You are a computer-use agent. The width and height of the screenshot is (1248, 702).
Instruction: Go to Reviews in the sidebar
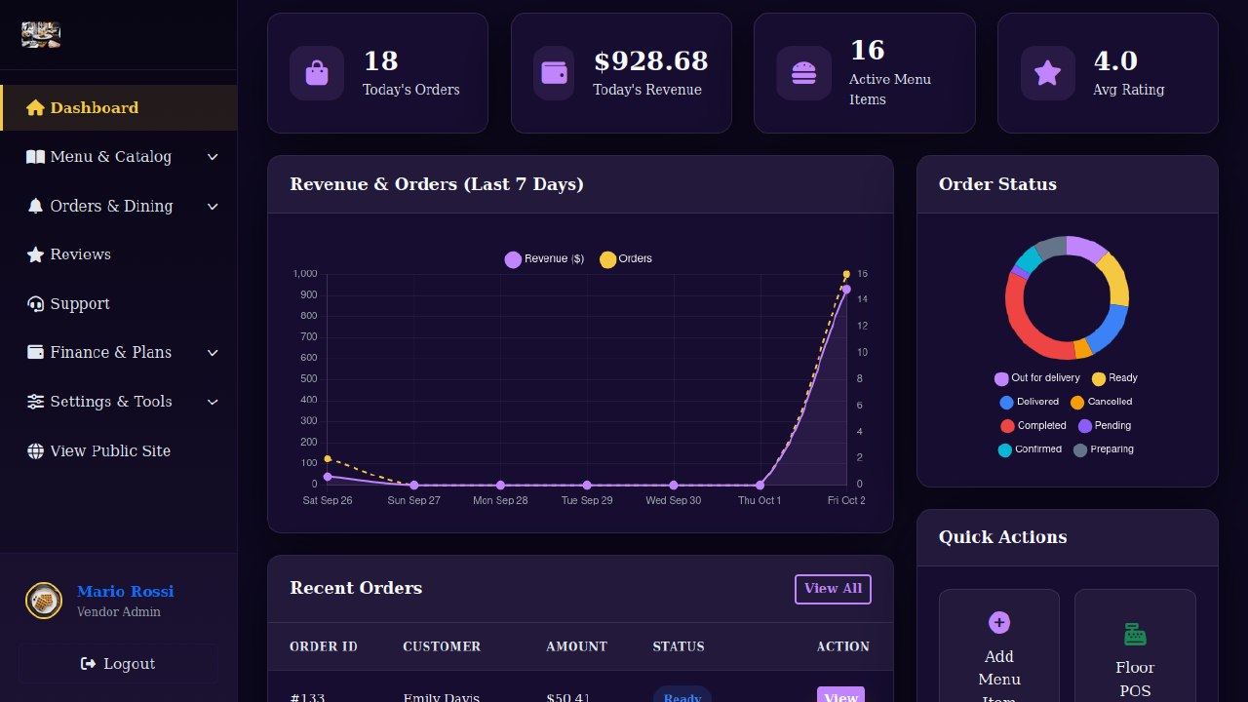click(119, 254)
